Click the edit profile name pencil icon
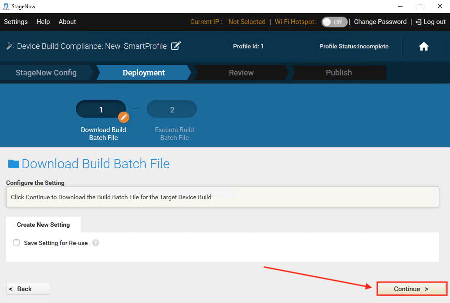 pos(176,46)
